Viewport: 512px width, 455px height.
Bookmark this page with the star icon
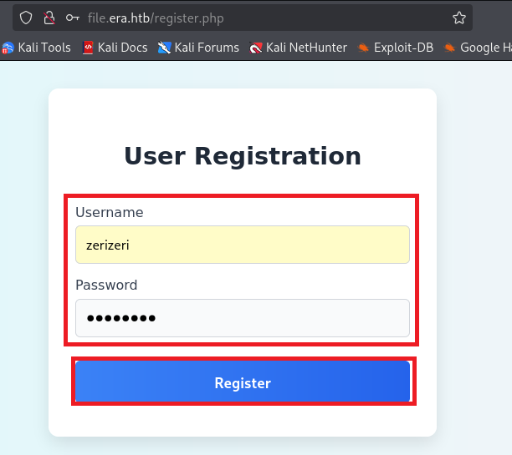pos(458,18)
